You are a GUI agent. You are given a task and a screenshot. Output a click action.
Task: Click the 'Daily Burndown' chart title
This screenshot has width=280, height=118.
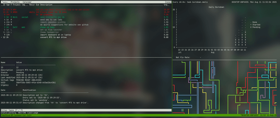pyautogui.click(x=216, y=7)
